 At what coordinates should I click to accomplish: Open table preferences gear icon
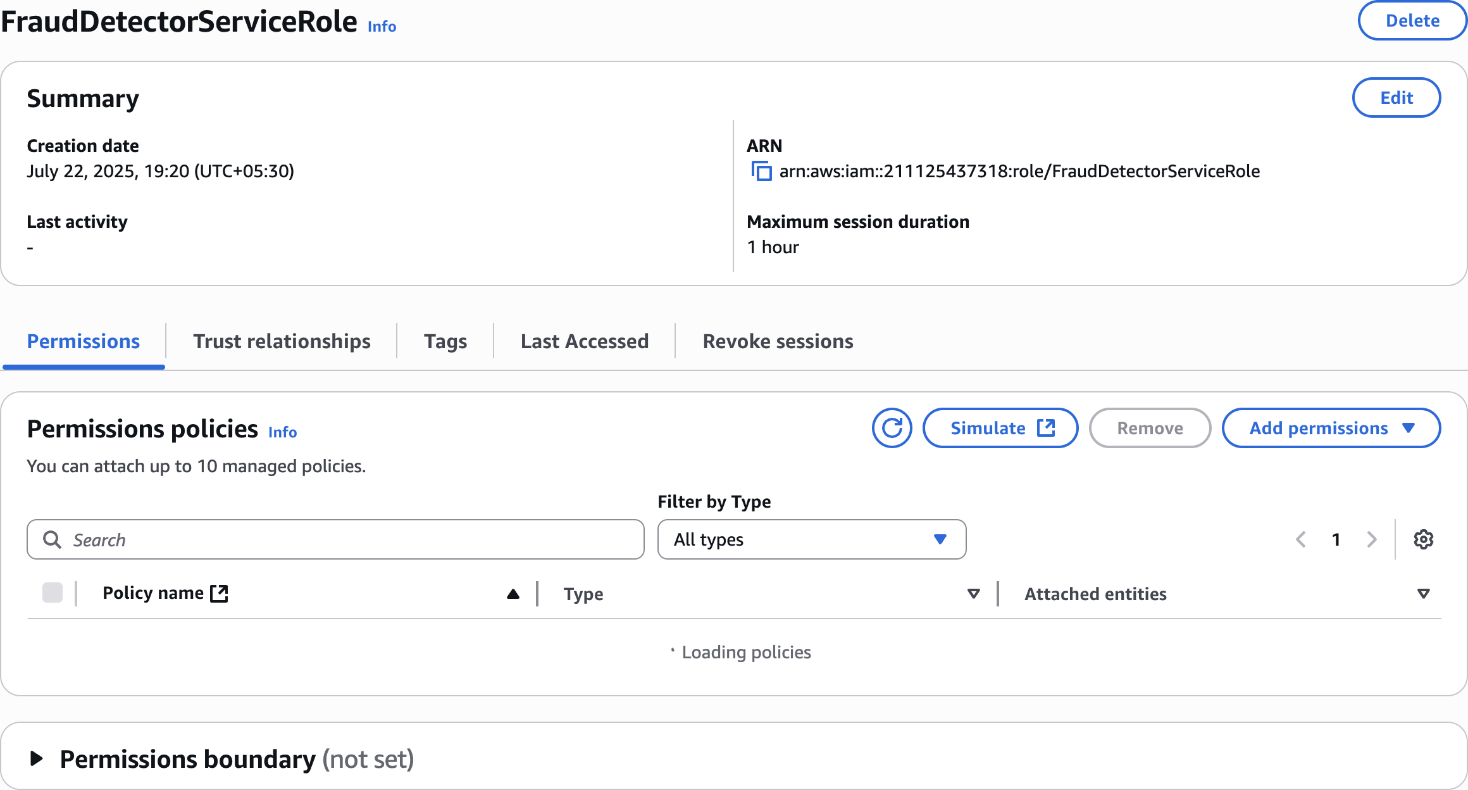(x=1423, y=539)
